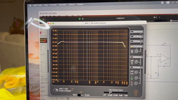Click the help icon above the Basic/Scope switch
Viewport: 178px width, 100px height.
81,92
